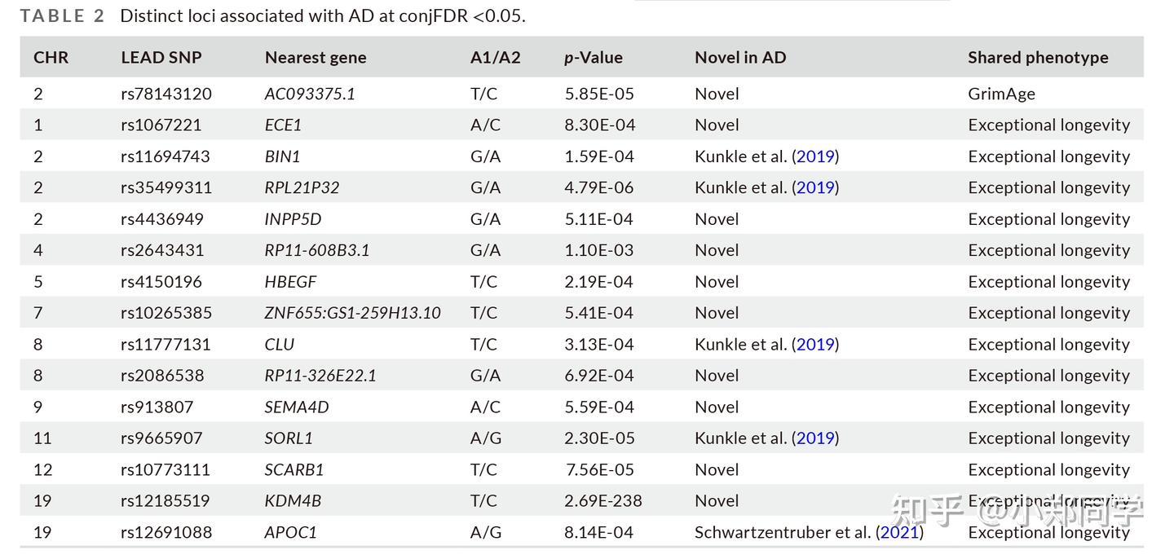
Task: Click the GrimAge phenotype cell
Action: pos(1001,94)
